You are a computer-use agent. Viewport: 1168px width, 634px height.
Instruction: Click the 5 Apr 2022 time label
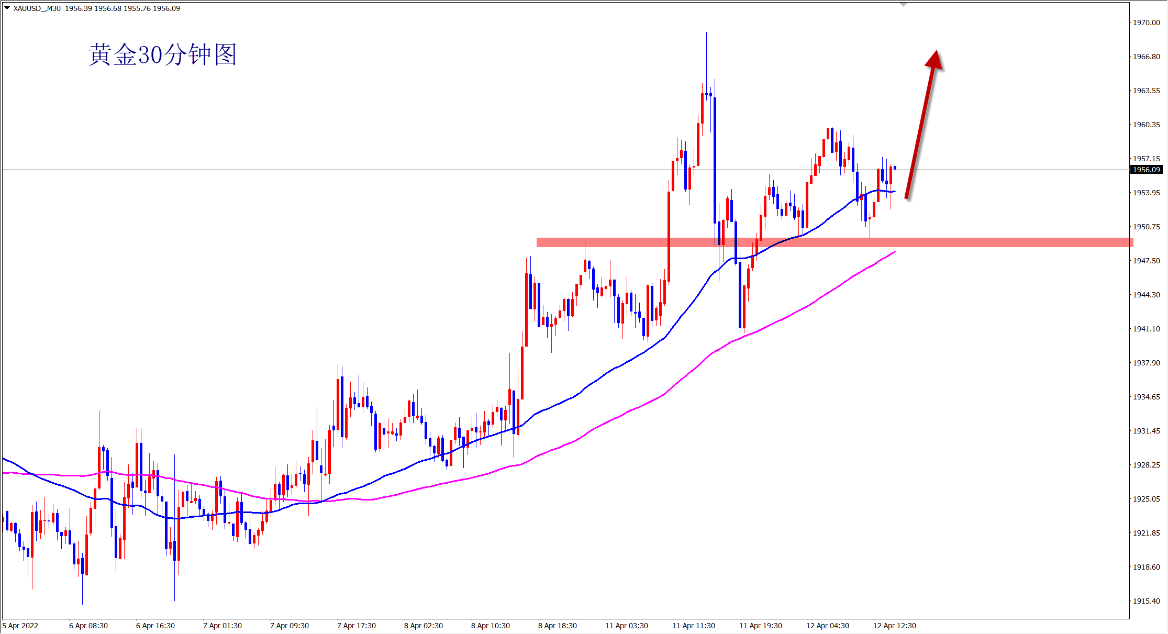(x=20, y=626)
